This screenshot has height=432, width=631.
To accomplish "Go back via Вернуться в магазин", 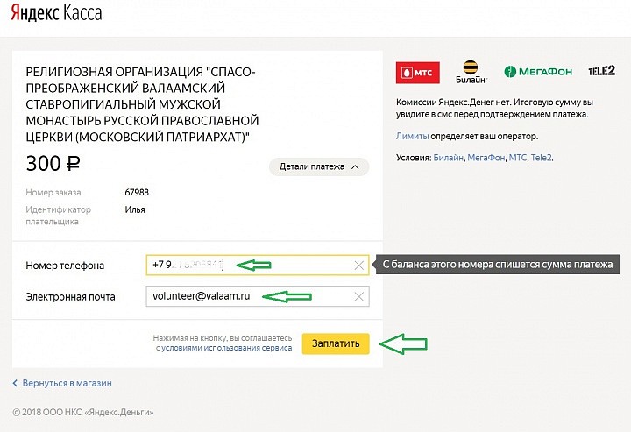I will pos(62,383).
